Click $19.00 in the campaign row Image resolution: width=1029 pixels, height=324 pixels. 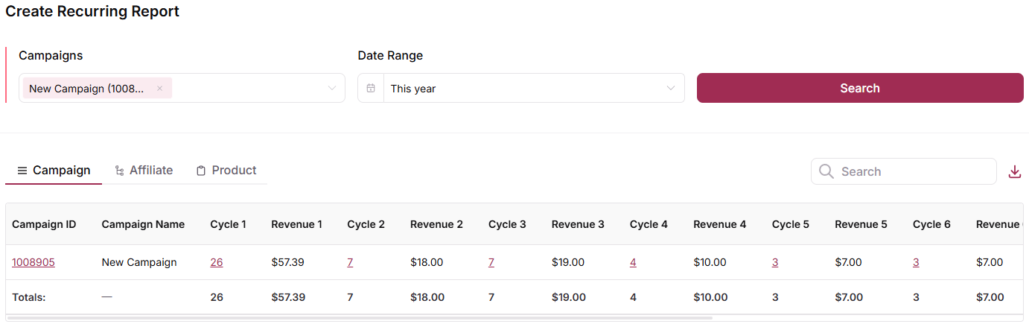pos(568,262)
